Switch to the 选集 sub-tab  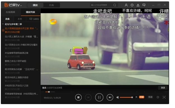click(x=7, y=19)
